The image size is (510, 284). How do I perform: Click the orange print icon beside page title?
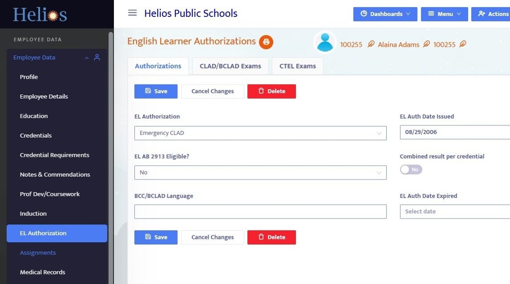(266, 42)
